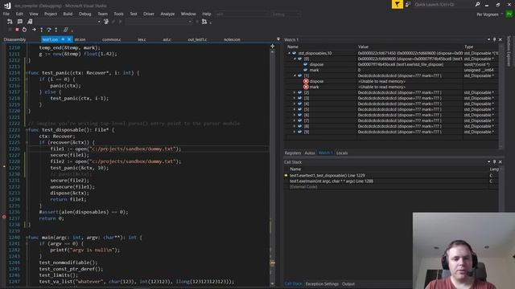Image resolution: width=515 pixels, height=289 pixels.
Task: Open the editor tab overflow dropdown
Action: [x=278, y=39]
